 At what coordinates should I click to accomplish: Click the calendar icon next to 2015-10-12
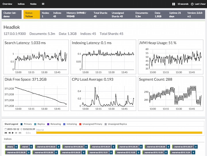[5, 129]
